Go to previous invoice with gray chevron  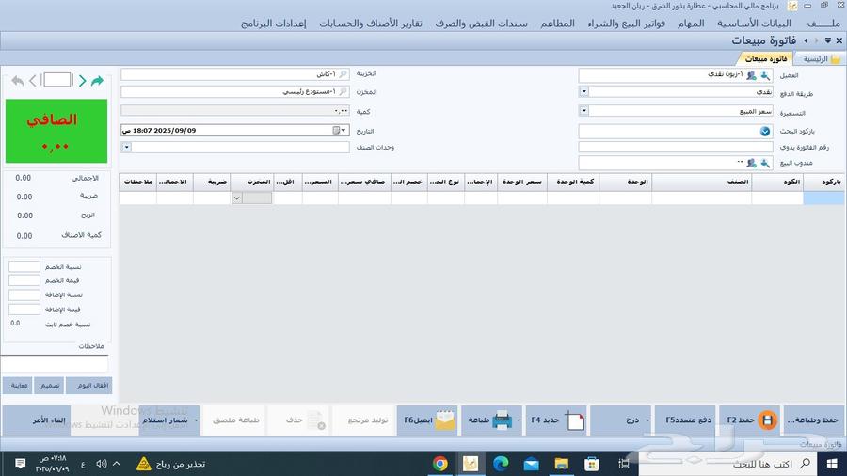click(33, 81)
